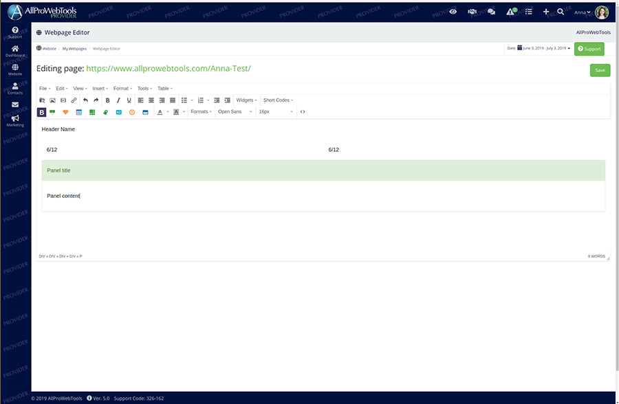
Task: Go to My Webpages breadcrumb
Action: coord(74,49)
